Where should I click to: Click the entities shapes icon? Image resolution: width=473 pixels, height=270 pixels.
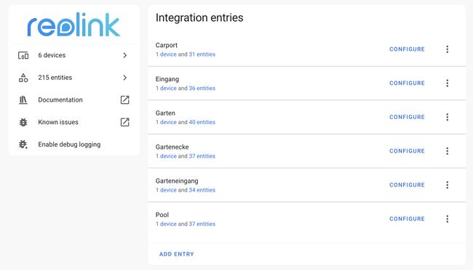click(x=23, y=78)
